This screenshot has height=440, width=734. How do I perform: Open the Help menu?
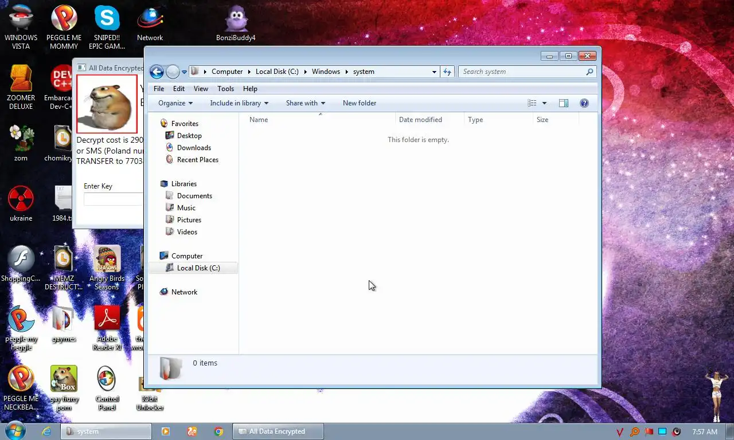(250, 89)
